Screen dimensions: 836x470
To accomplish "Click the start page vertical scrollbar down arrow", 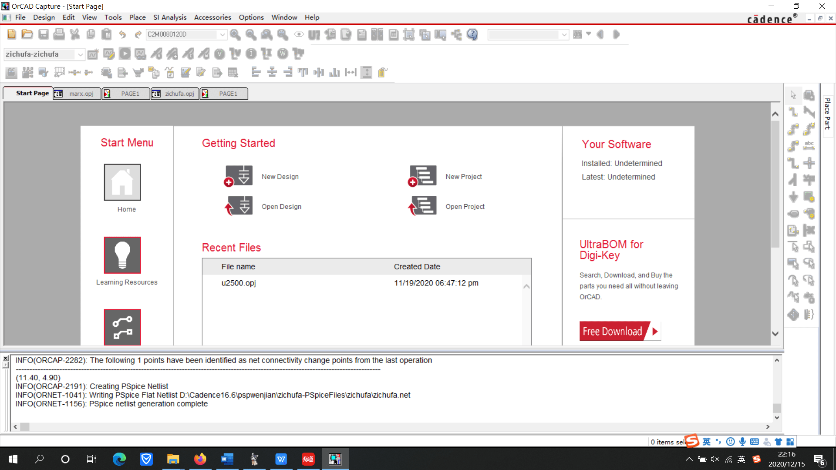I will pyautogui.click(x=775, y=334).
